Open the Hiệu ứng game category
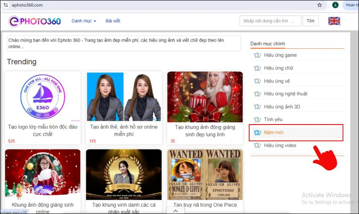 (x=280, y=55)
